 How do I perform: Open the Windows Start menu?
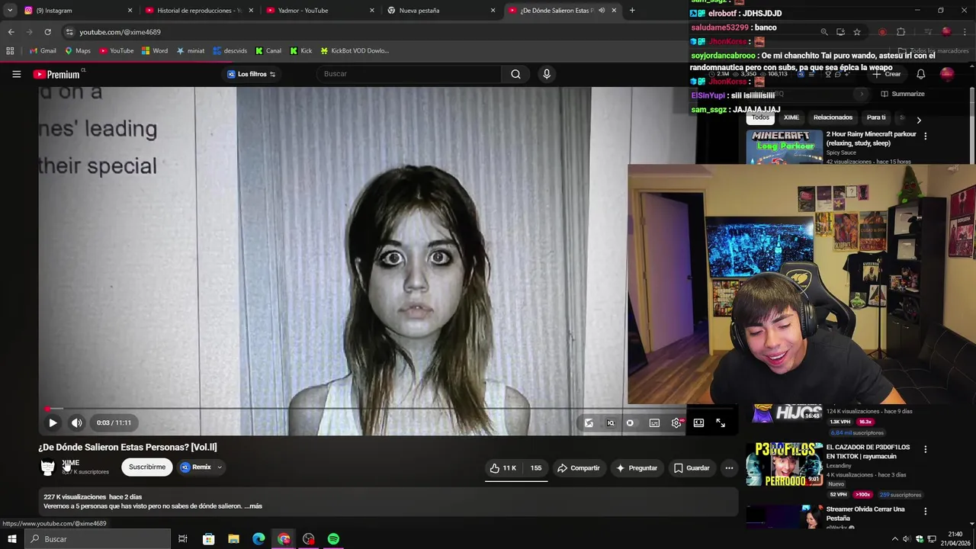[x=11, y=539]
